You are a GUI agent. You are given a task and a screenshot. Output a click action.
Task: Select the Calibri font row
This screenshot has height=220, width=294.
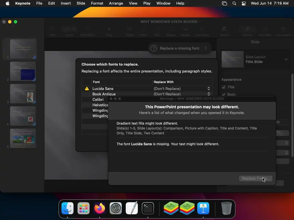[x=95, y=99]
